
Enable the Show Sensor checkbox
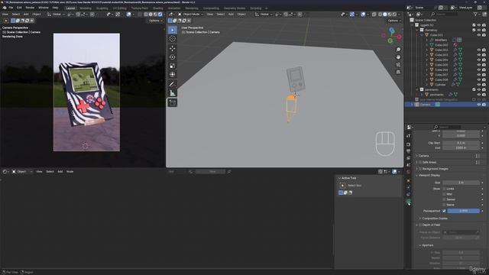point(444,199)
